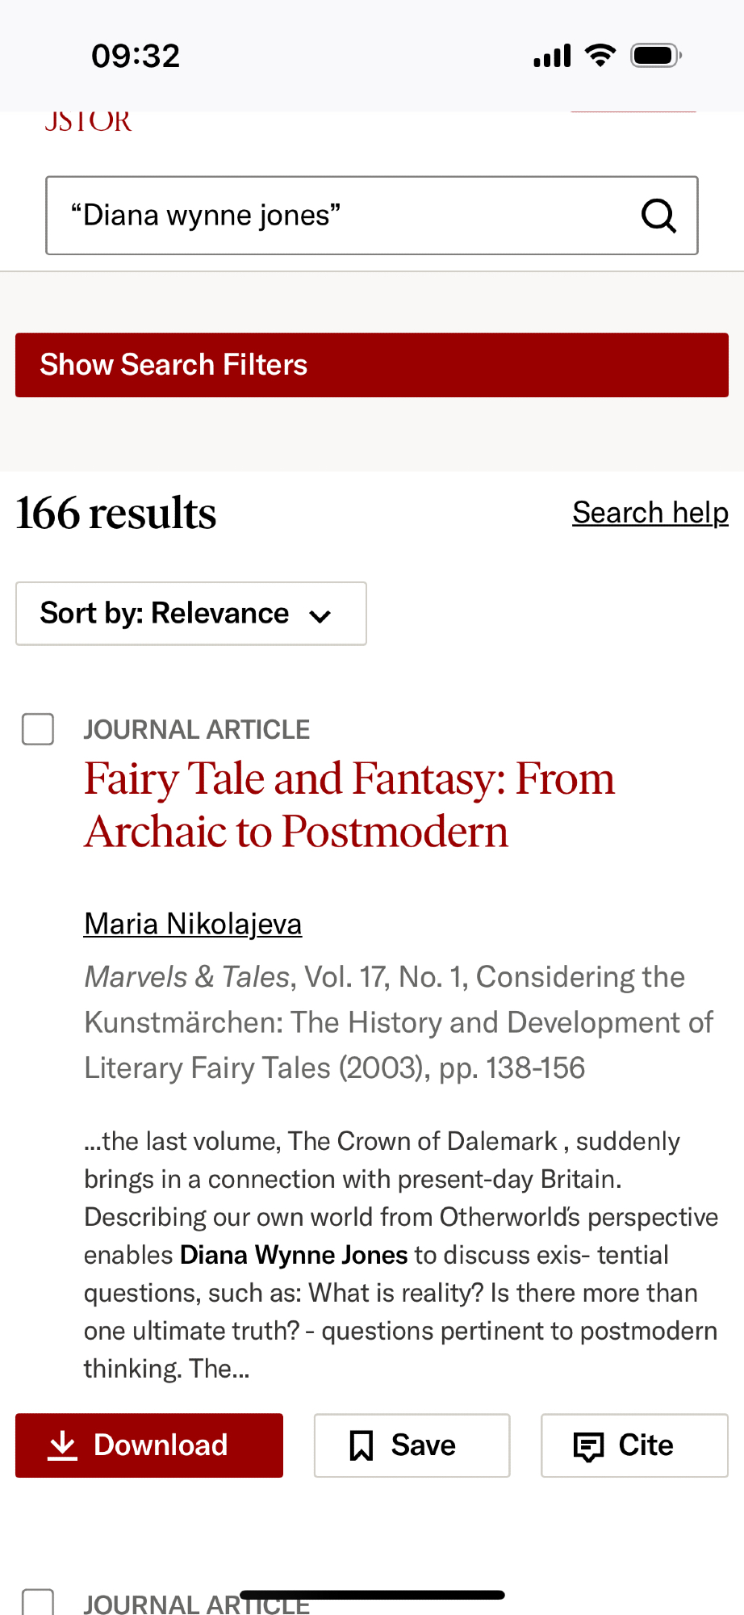Tap the download arrow icon
Screen dimensions: 744x1615
62,1445
